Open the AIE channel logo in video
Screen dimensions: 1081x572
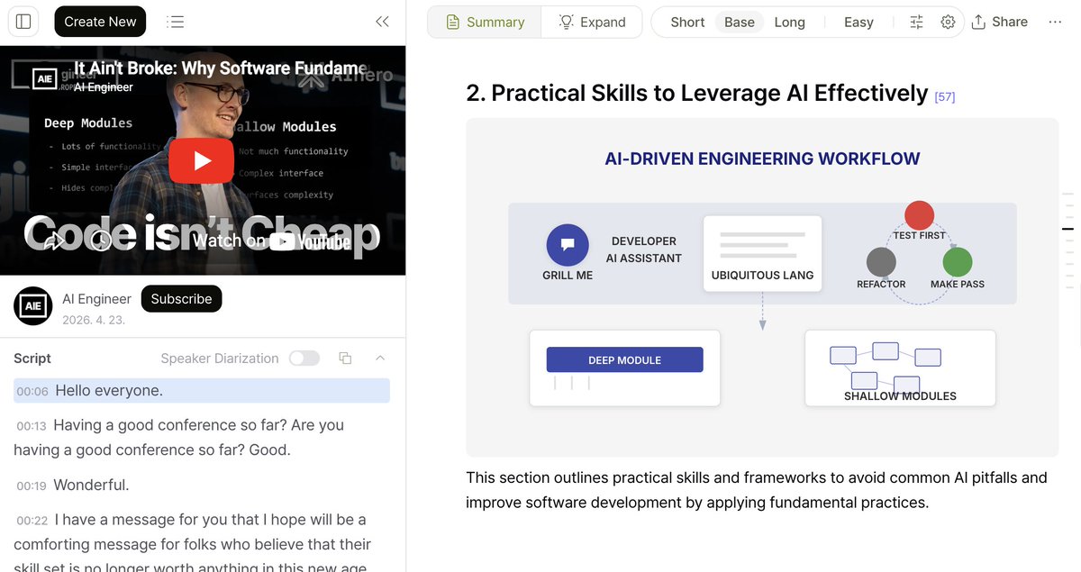[44, 78]
